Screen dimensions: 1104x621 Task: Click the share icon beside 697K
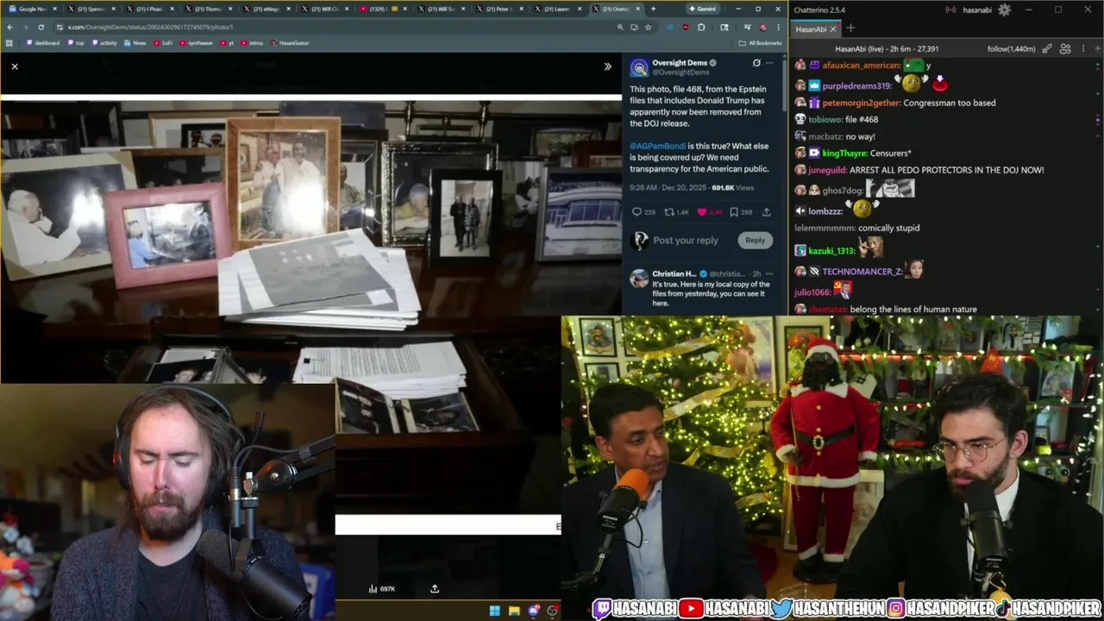tap(435, 589)
